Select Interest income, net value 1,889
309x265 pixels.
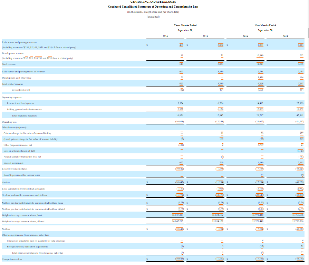click(261, 163)
